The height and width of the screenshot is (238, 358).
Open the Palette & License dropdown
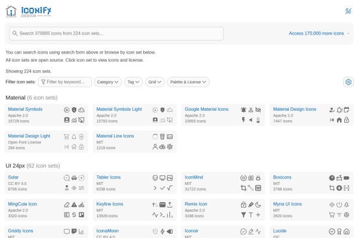188,82
